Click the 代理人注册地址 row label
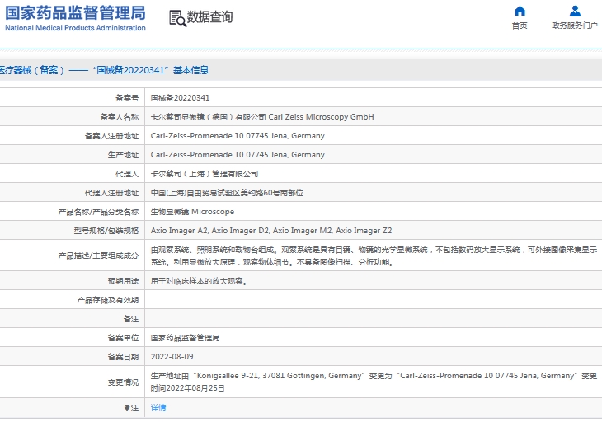602x422 pixels. [111, 193]
